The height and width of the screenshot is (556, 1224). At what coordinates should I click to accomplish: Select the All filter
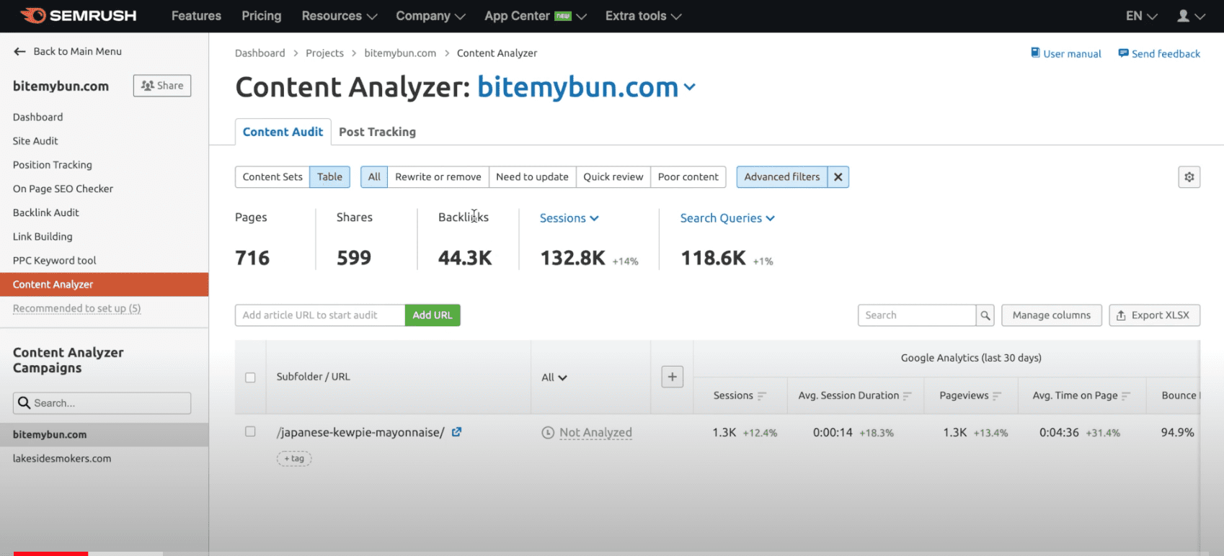374,177
